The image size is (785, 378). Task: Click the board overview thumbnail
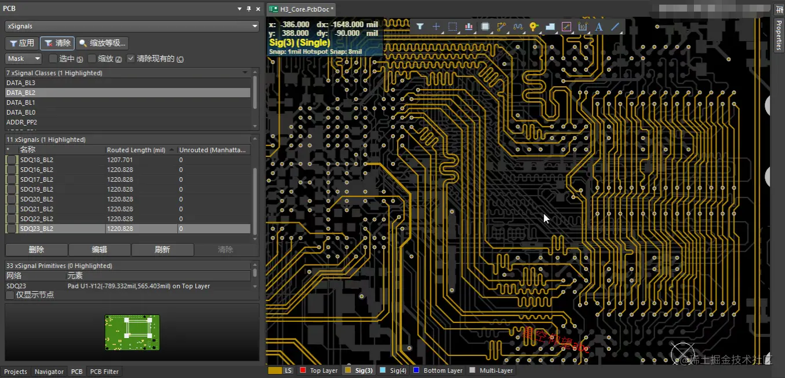(132, 332)
